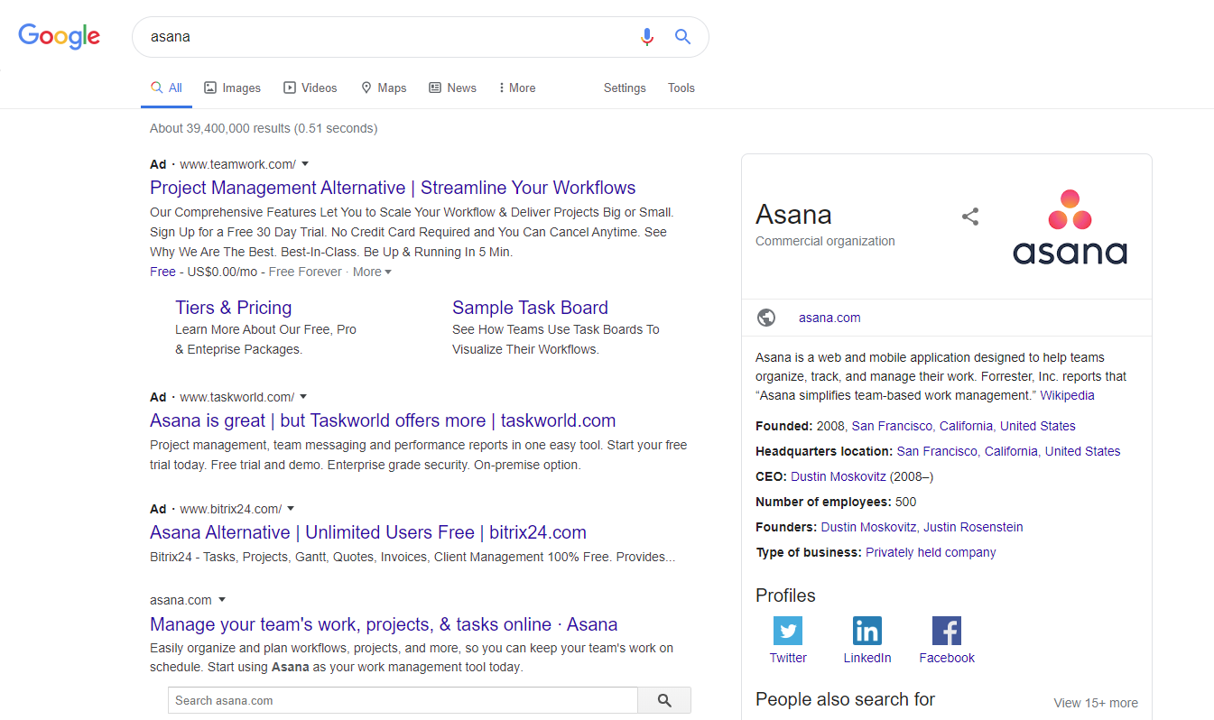Click the asana.com sitelink search button
The image size is (1214, 720).
pos(664,700)
